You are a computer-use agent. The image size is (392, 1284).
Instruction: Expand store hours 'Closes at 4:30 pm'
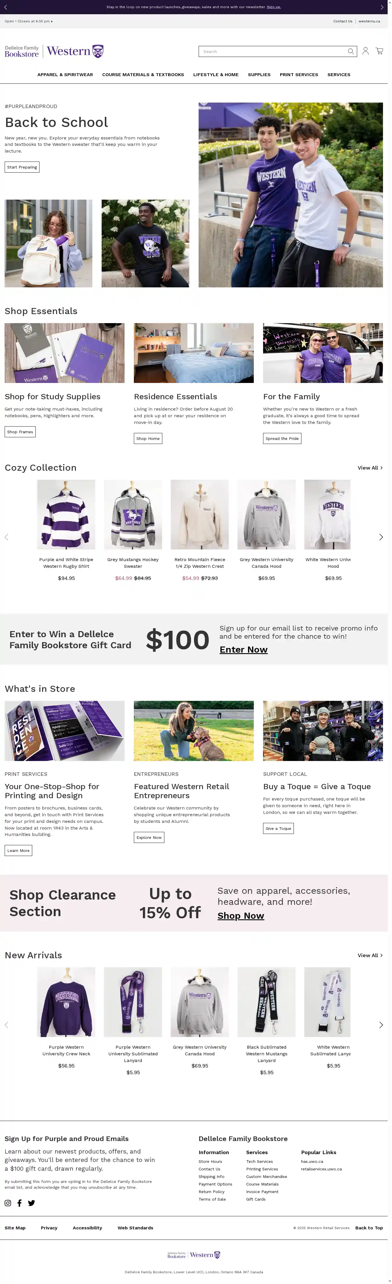(x=28, y=21)
